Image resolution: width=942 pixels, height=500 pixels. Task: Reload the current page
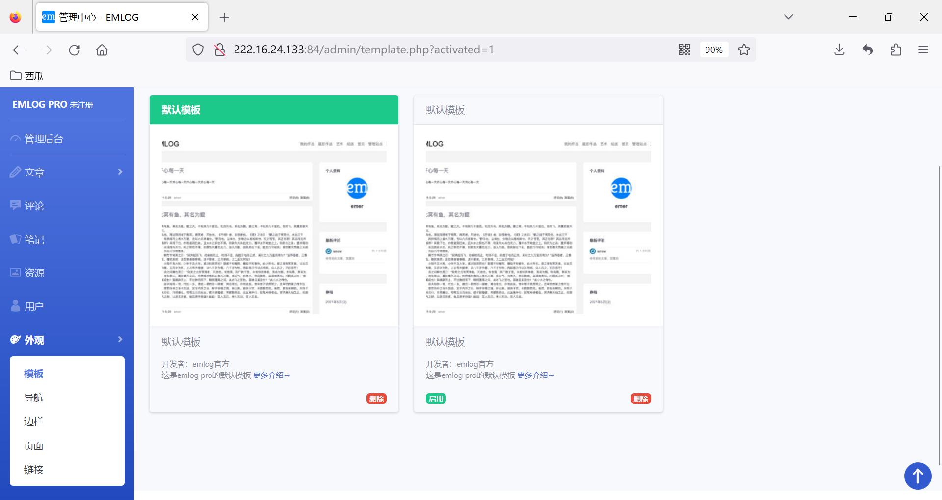point(74,50)
